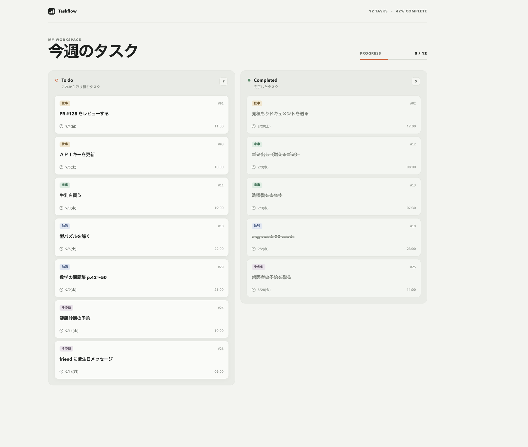Click the clock icon on PR #128 card
The width and height of the screenshot is (528, 447).
[61, 126]
